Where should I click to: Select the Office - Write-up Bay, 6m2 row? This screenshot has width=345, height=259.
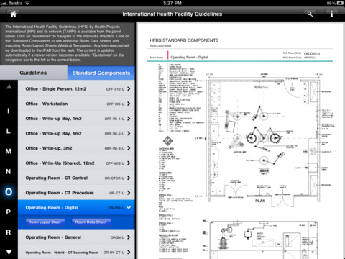tap(76, 134)
